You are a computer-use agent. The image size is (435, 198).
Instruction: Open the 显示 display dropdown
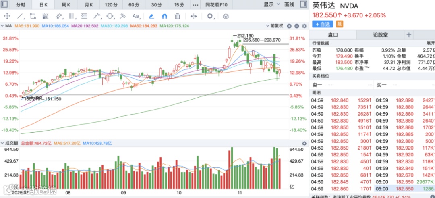pos(271,4)
